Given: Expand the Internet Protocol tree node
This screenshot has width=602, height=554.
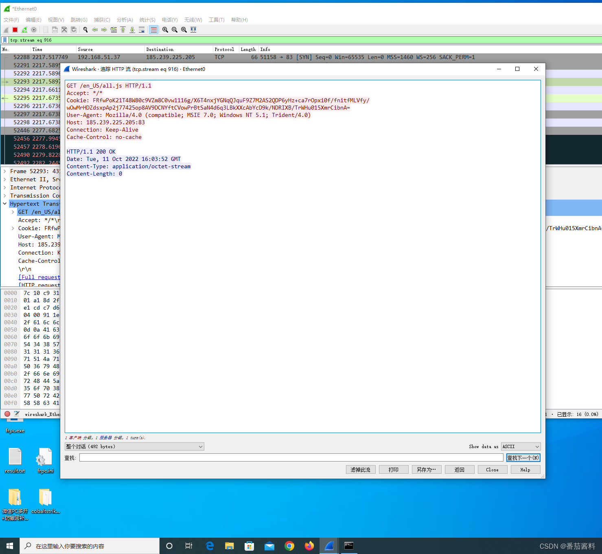Looking at the screenshot, I should (x=5, y=187).
